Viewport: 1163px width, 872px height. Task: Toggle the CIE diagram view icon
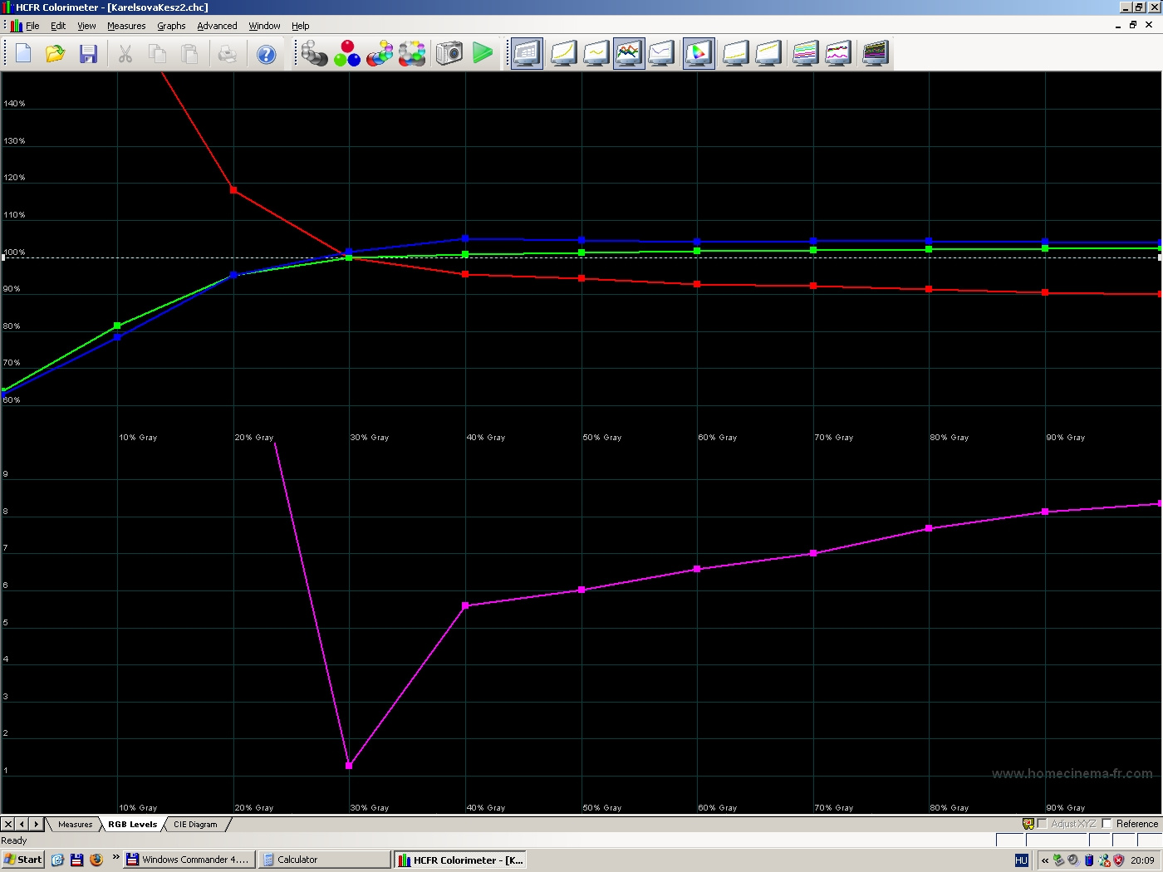tap(699, 54)
